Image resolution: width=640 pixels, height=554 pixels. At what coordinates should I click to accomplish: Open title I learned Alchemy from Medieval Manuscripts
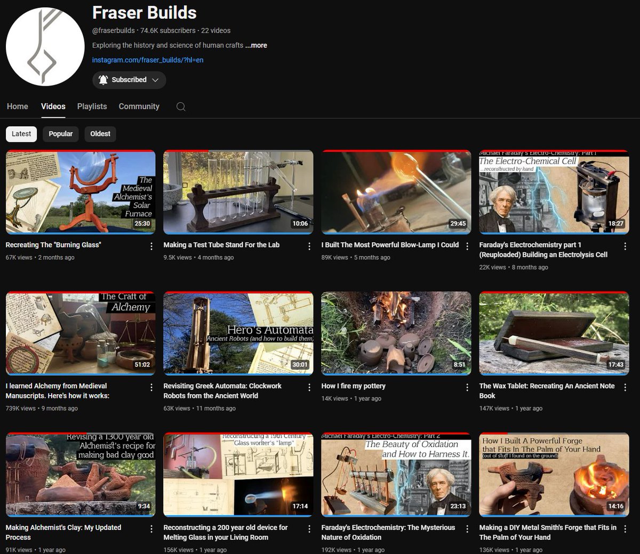tap(58, 391)
